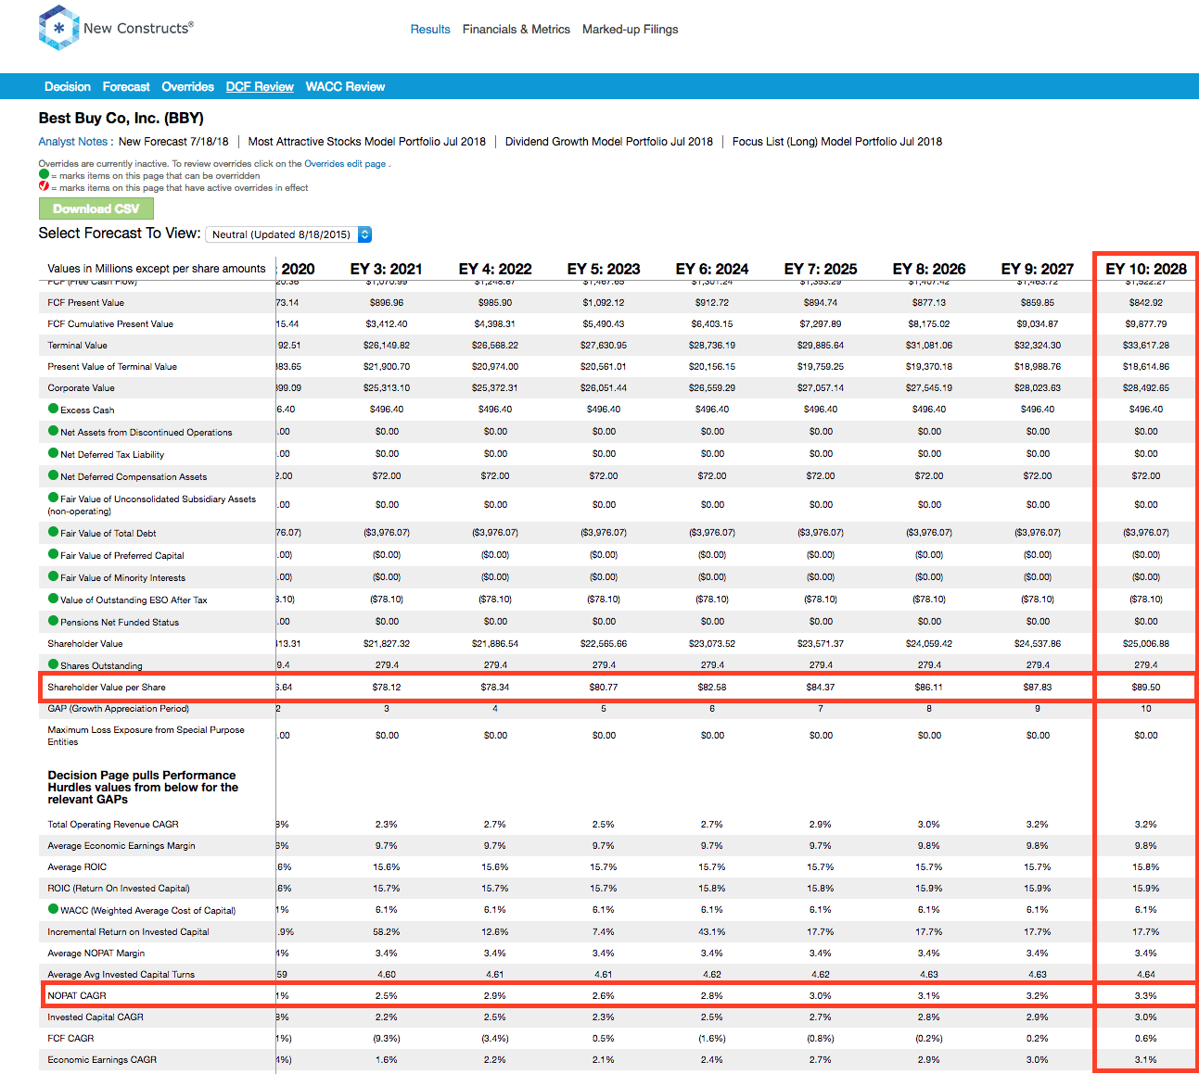The image size is (1199, 1074).
Task: Select the DCF Review page
Action: click(260, 86)
